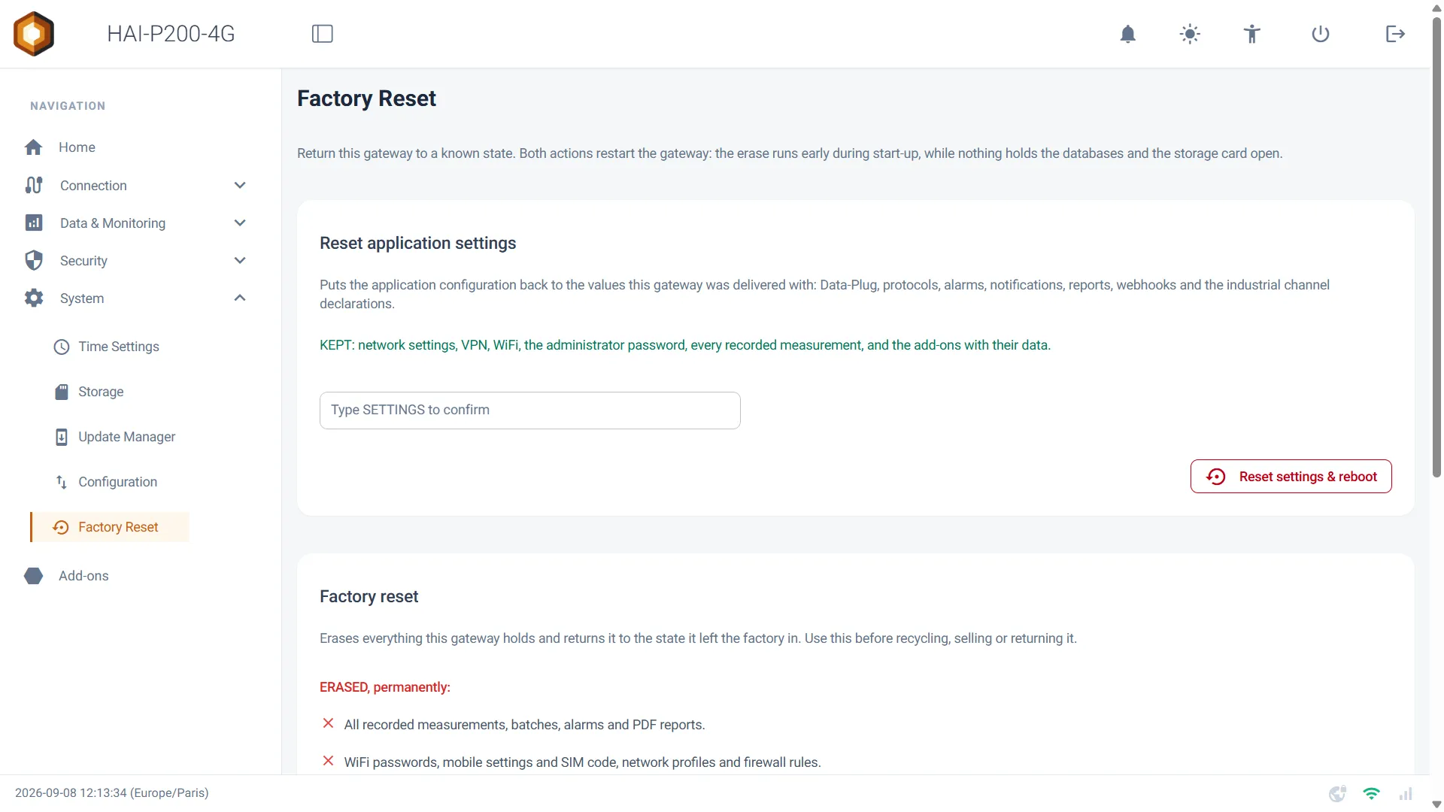Click the mobile signal bars icon
This screenshot has width=1444, height=812.
tap(1406, 793)
